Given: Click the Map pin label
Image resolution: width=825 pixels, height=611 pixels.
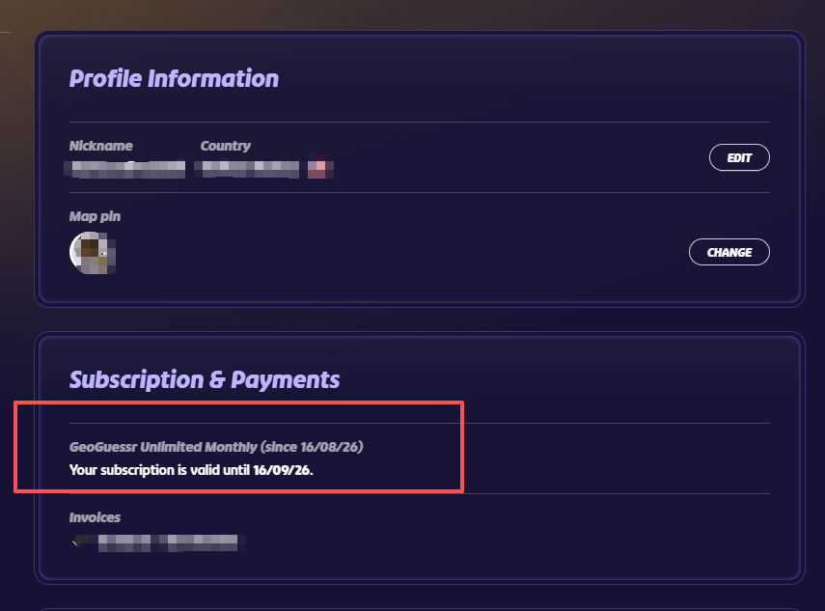Looking at the screenshot, I should [95, 216].
